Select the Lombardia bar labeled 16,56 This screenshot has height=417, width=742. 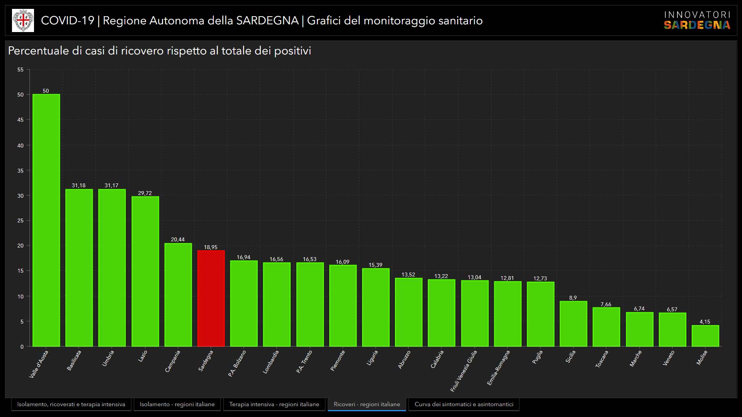click(x=277, y=304)
